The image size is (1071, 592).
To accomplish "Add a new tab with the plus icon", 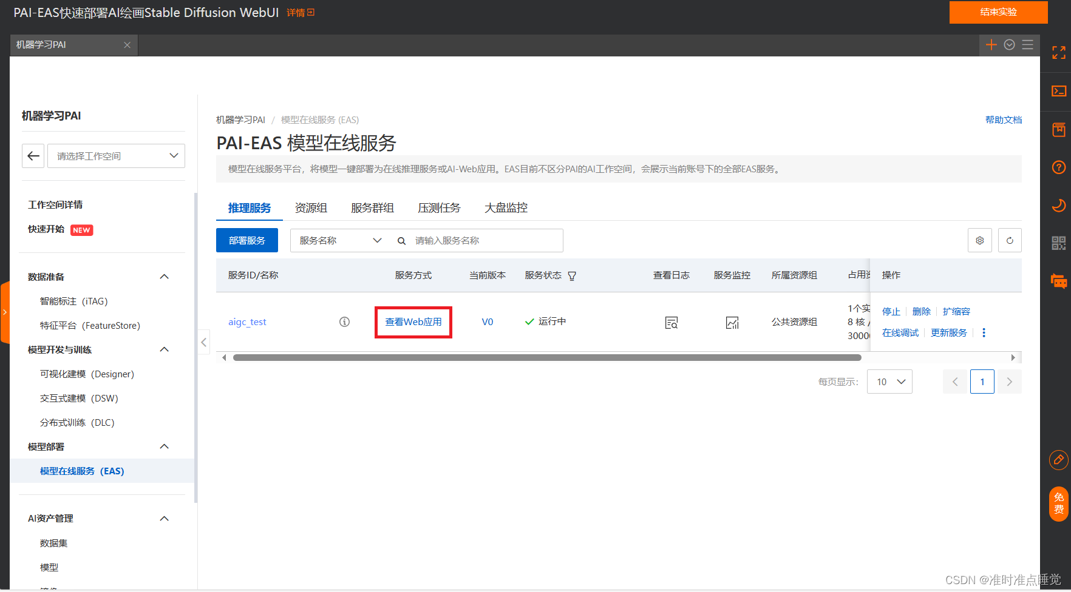I will 991,45.
